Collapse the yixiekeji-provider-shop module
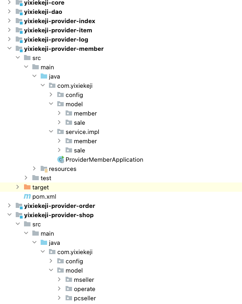Viewport: 242px width, 304px height. (9, 215)
